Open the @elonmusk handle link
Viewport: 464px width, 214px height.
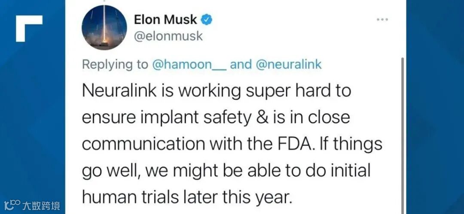coord(168,36)
